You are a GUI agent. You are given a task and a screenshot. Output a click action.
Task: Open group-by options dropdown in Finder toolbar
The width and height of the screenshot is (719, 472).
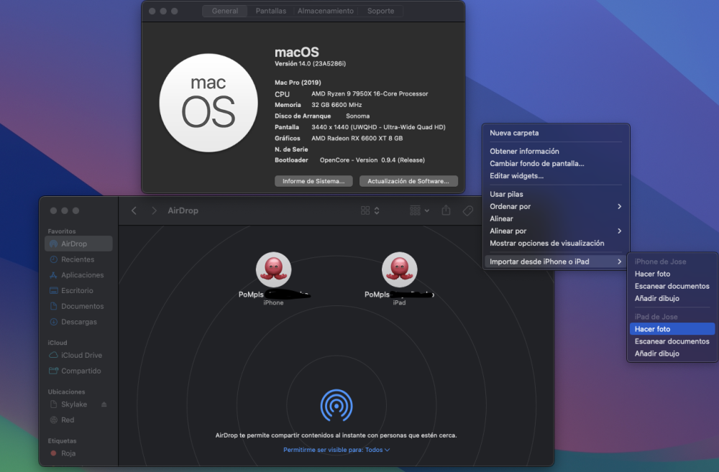(420, 210)
